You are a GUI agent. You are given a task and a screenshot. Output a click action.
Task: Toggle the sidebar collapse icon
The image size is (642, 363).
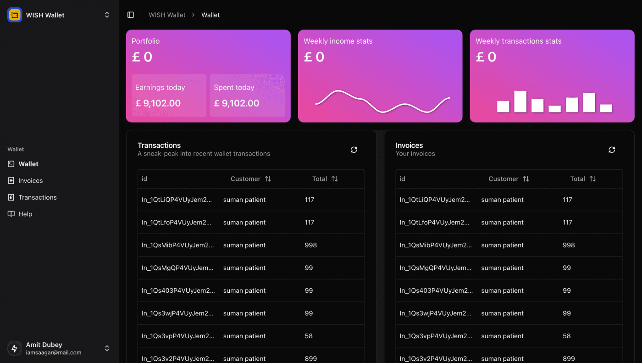pos(131,15)
